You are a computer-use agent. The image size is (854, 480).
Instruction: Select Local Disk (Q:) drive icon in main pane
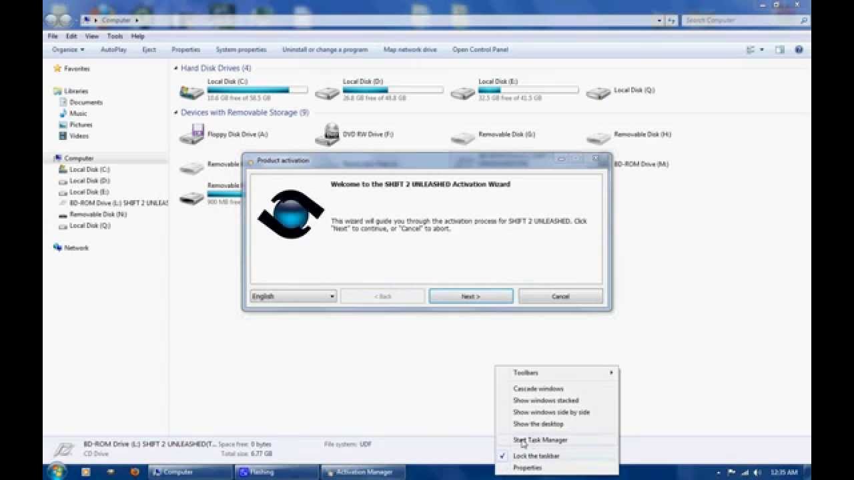598,93
